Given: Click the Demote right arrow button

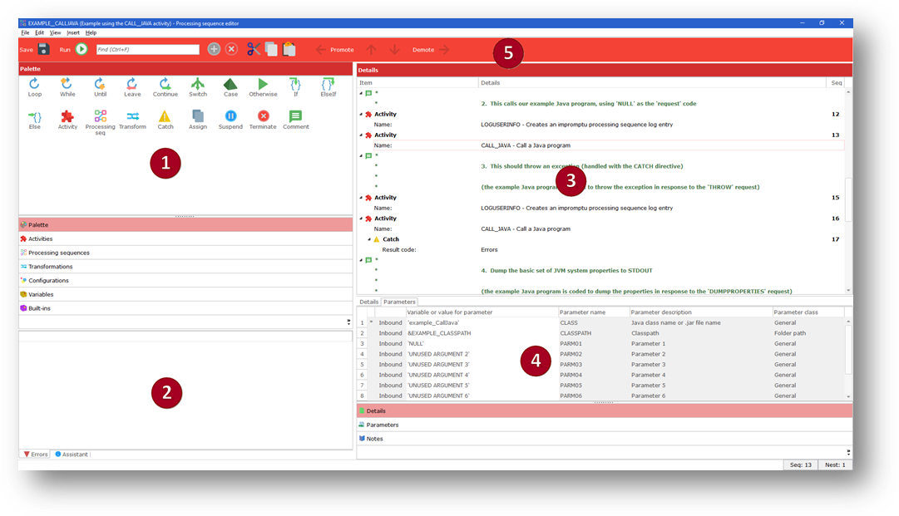Looking at the screenshot, I should point(444,50).
